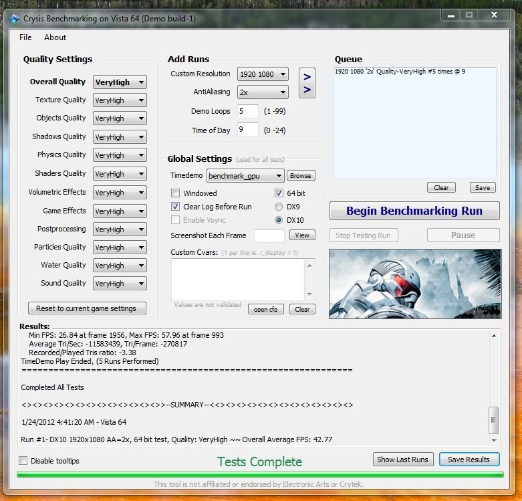Screen dimensions: 522x501
Task: Enable the Disable tooltips checkbox
Action: tap(23, 461)
